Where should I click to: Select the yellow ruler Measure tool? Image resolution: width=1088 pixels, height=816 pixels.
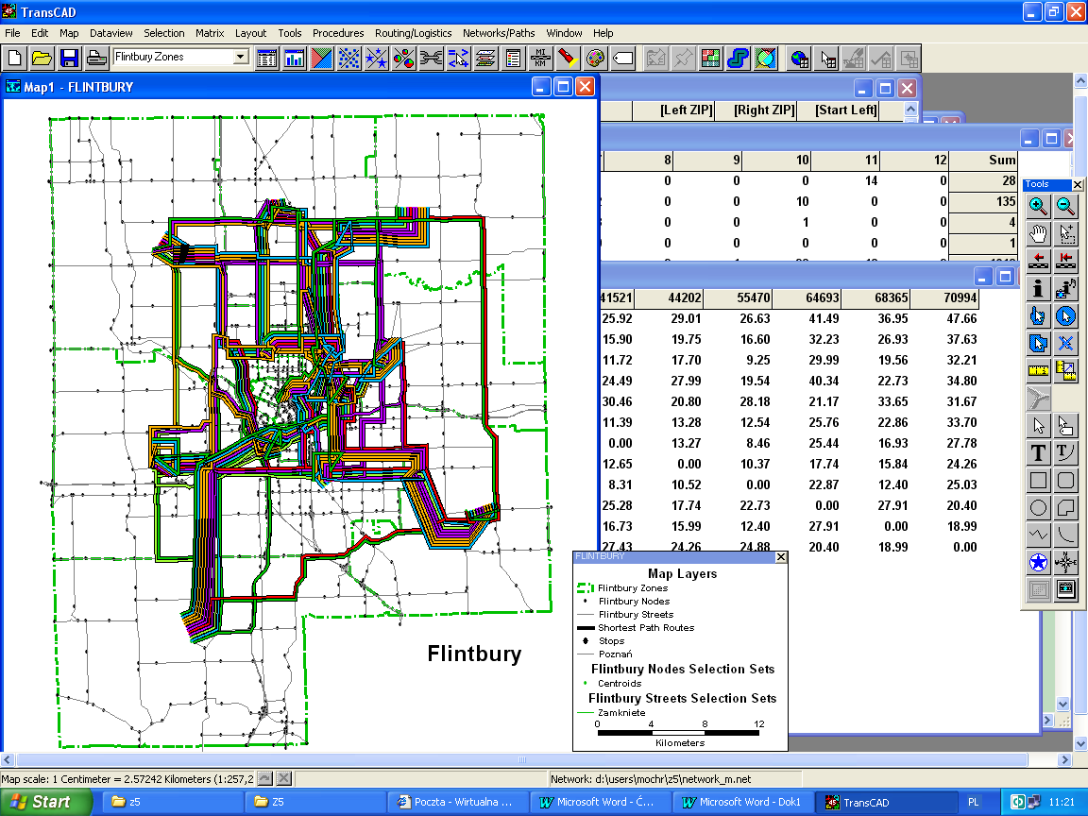pos(1038,370)
